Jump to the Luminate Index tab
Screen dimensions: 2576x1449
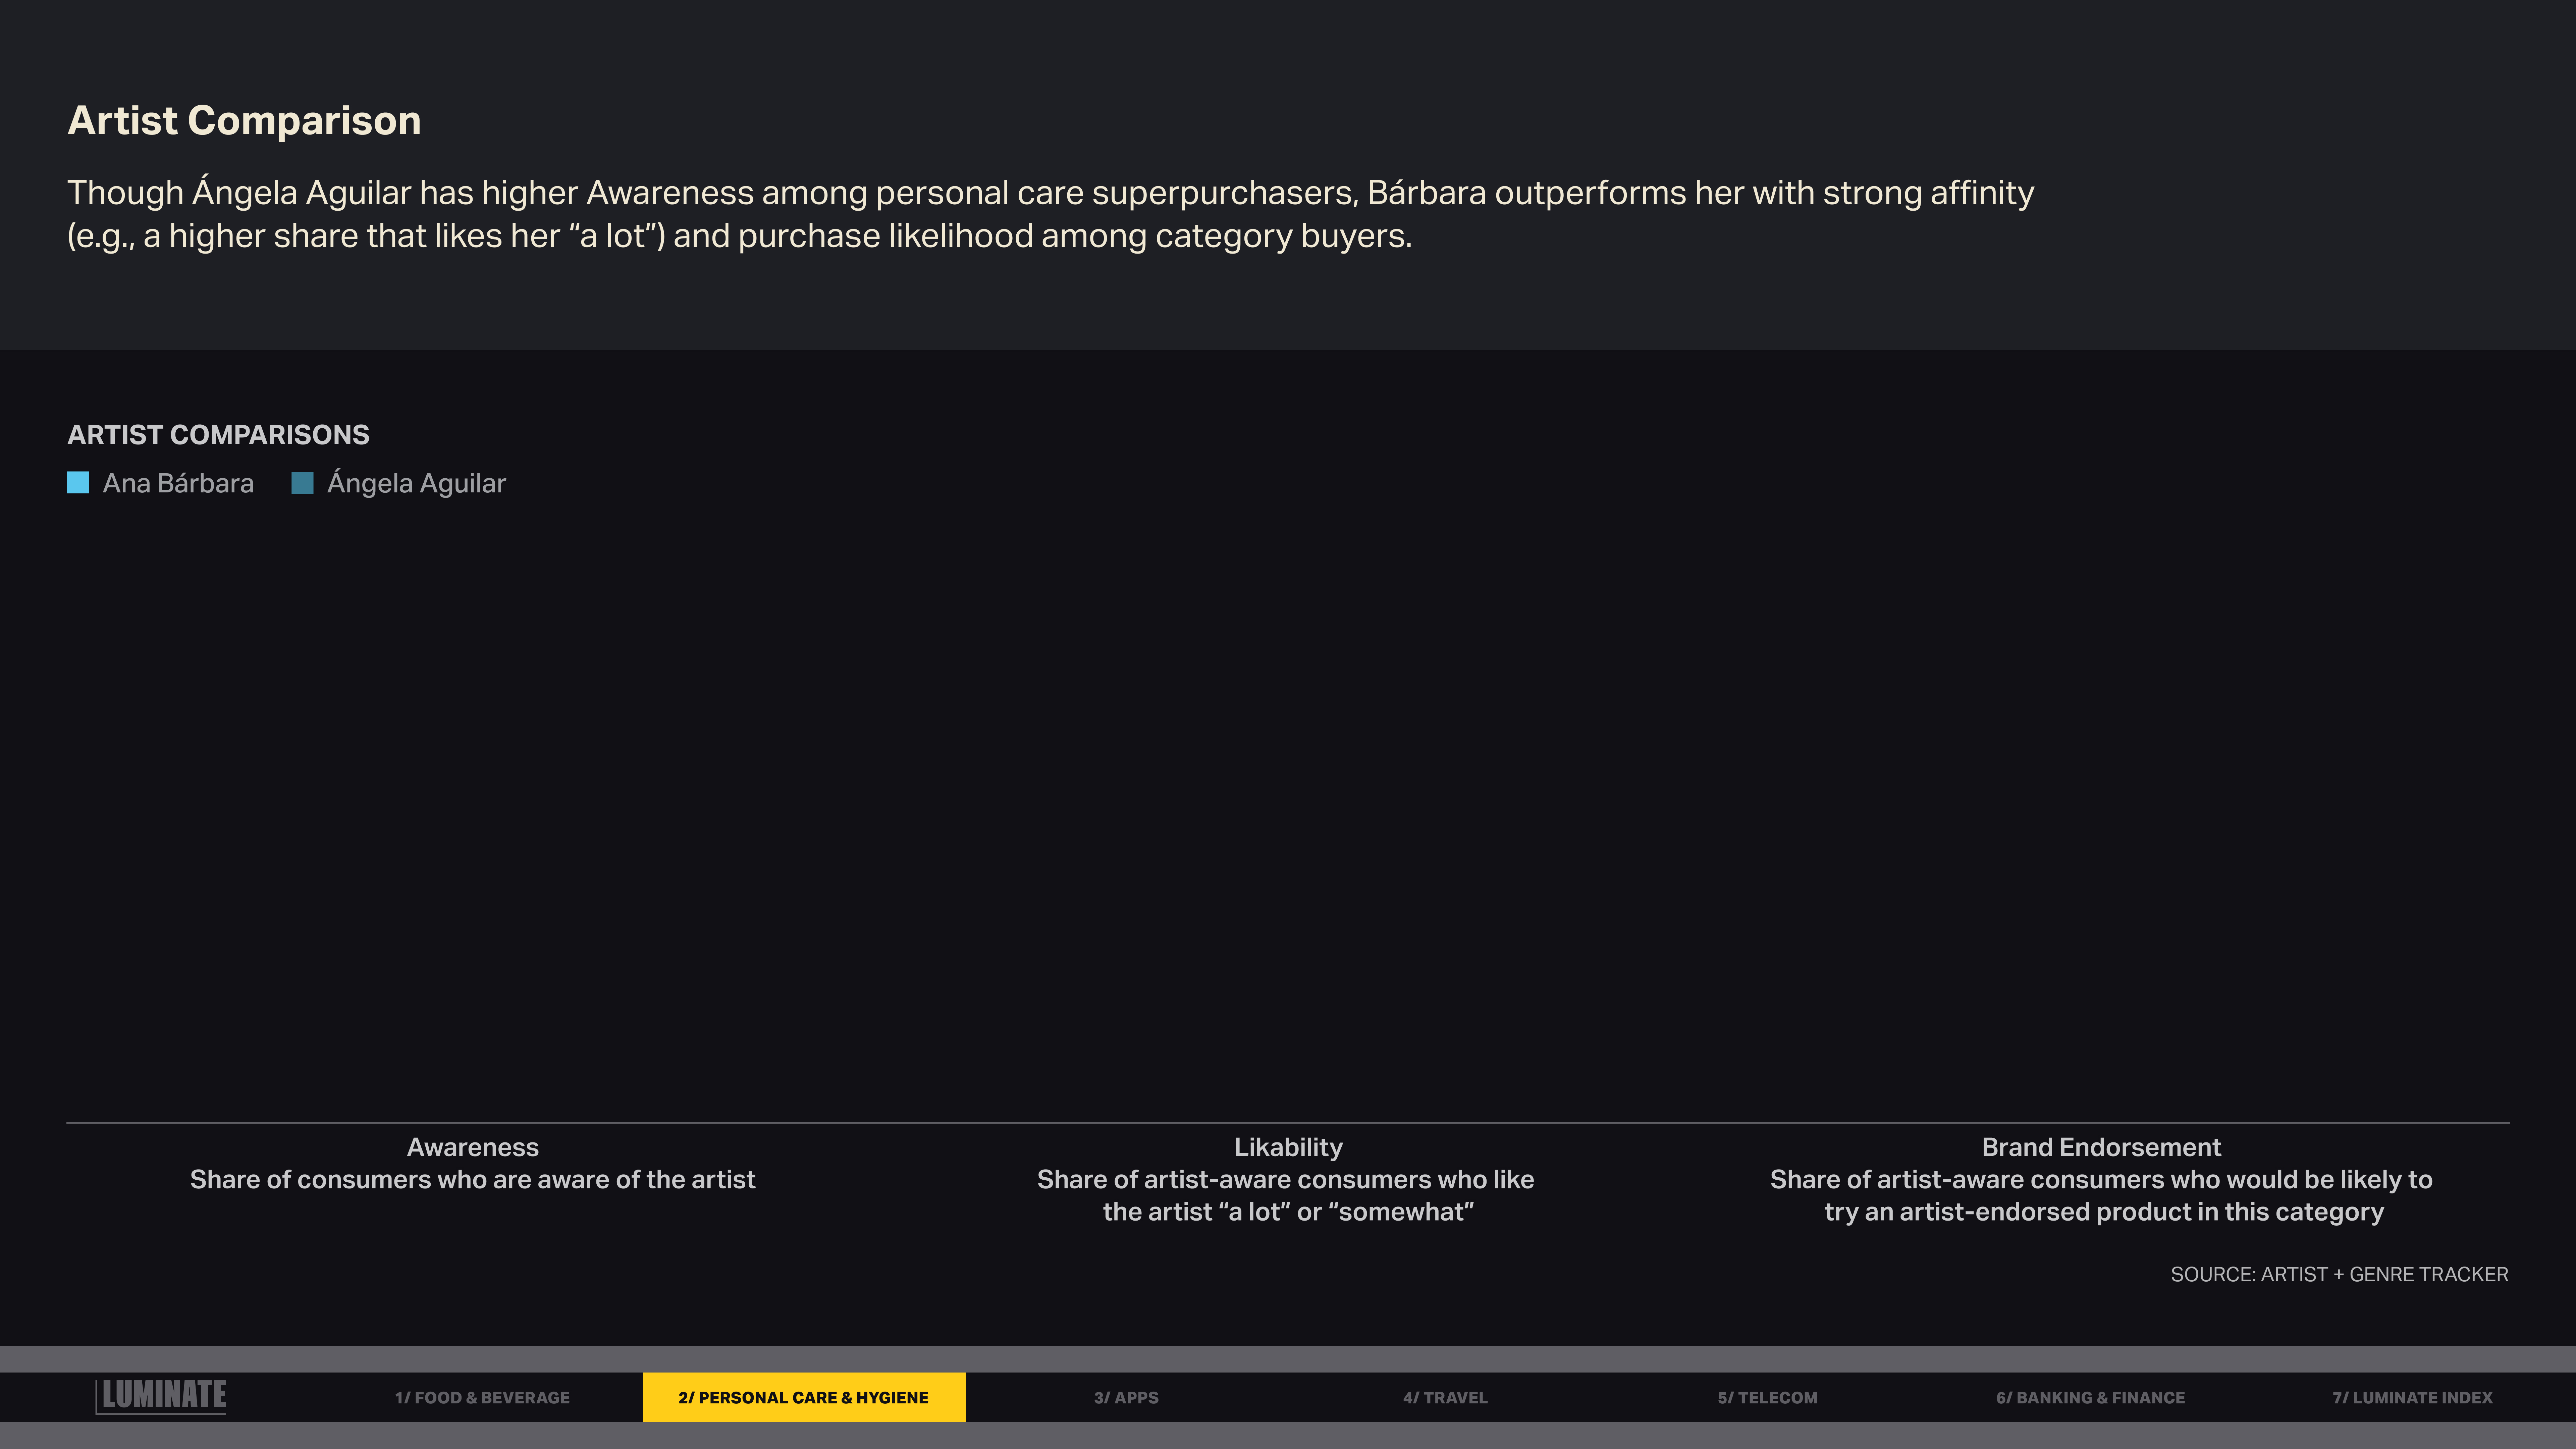(x=2412, y=1397)
